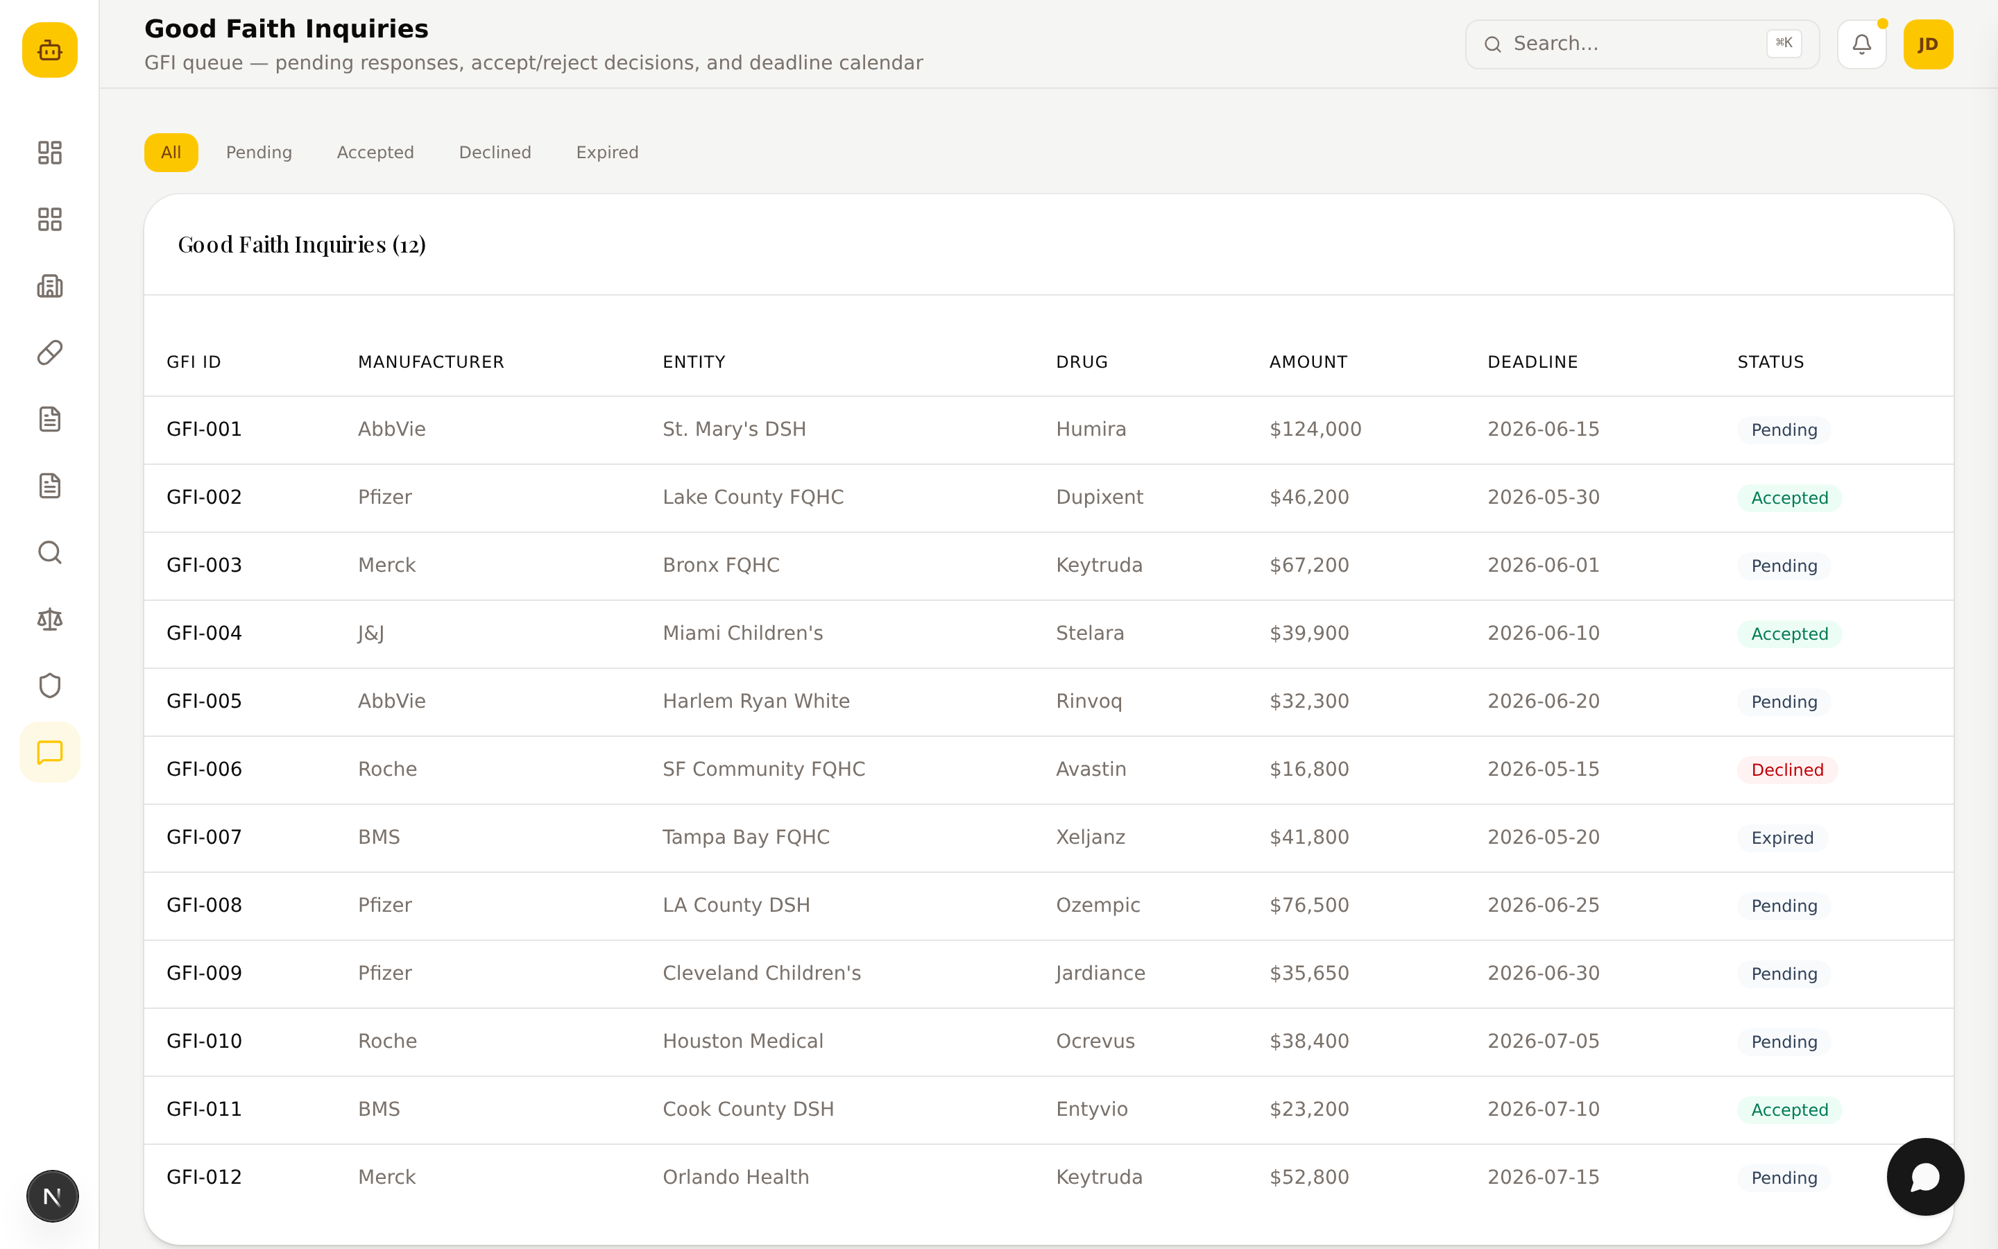Click drug Jardiance cell

[1100, 973]
